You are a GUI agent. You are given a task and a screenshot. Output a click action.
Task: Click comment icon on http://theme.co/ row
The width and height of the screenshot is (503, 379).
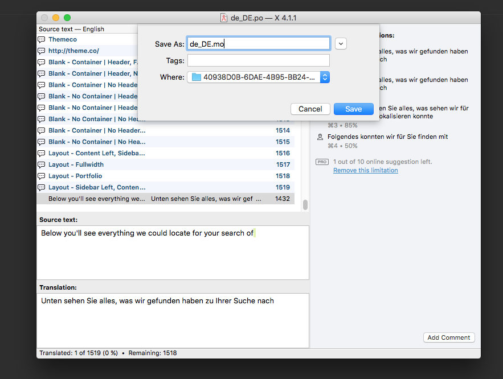(x=42, y=51)
